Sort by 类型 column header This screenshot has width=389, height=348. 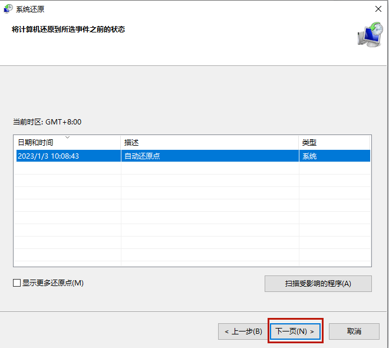click(334, 143)
